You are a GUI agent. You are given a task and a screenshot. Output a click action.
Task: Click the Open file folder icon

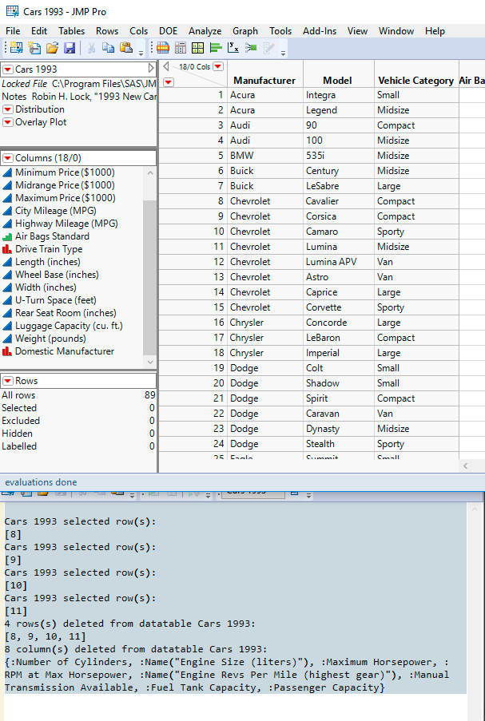(52, 48)
